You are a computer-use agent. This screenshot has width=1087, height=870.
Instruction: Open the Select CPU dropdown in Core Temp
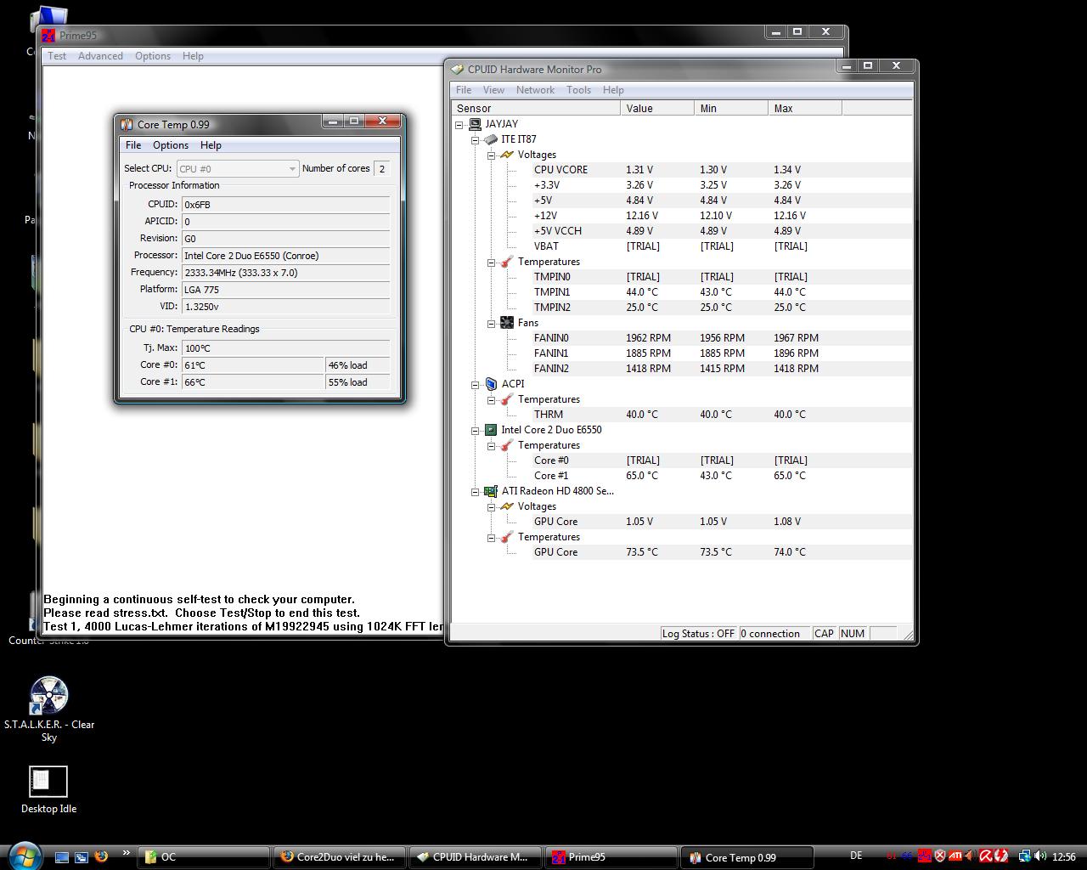(237, 168)
